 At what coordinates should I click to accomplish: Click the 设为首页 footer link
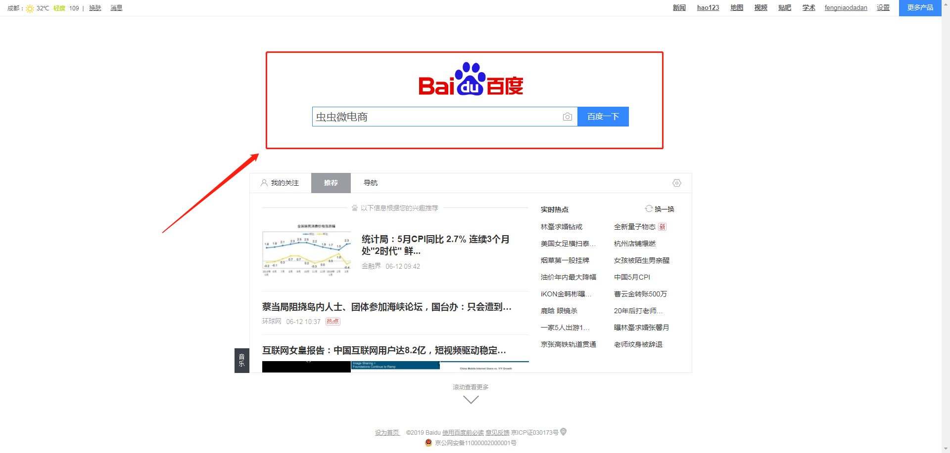click(387, 433)
